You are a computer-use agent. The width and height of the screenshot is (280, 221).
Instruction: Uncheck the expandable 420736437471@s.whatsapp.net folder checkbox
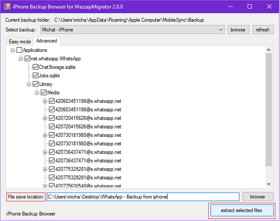[x=52, y=152]
